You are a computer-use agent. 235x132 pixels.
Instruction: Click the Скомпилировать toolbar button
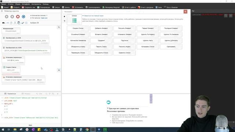[x=93, y=7]
